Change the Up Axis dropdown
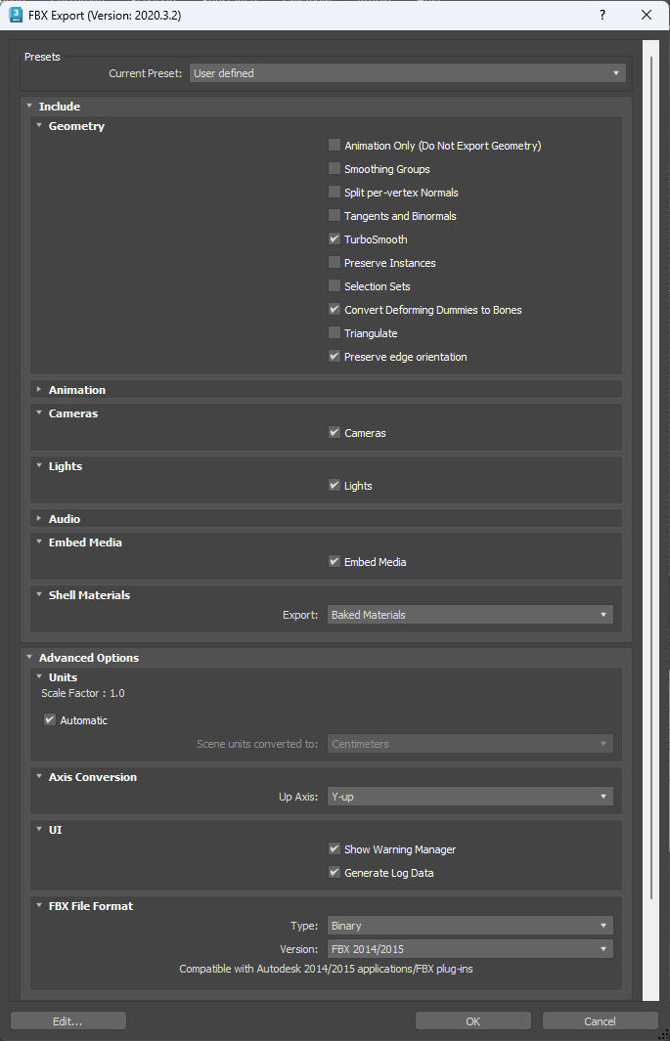Screen dimensions: 670x1041 (469, 797)
